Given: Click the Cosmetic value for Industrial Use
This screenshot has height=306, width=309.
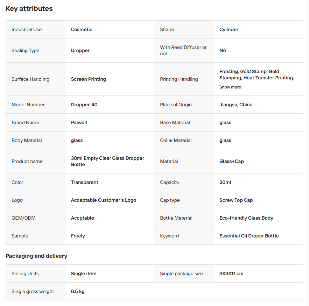Looking at the screenshot, I should pos(82,29).
